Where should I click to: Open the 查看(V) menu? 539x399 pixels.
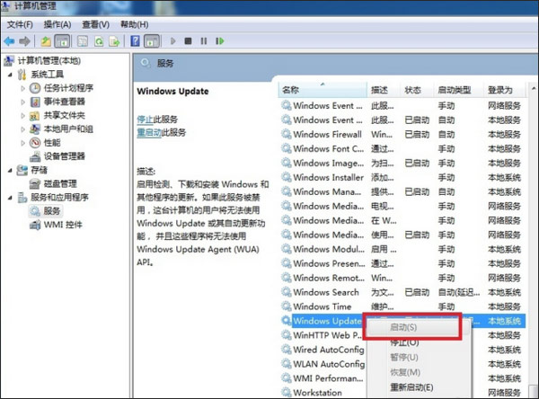tap(96, 24)
